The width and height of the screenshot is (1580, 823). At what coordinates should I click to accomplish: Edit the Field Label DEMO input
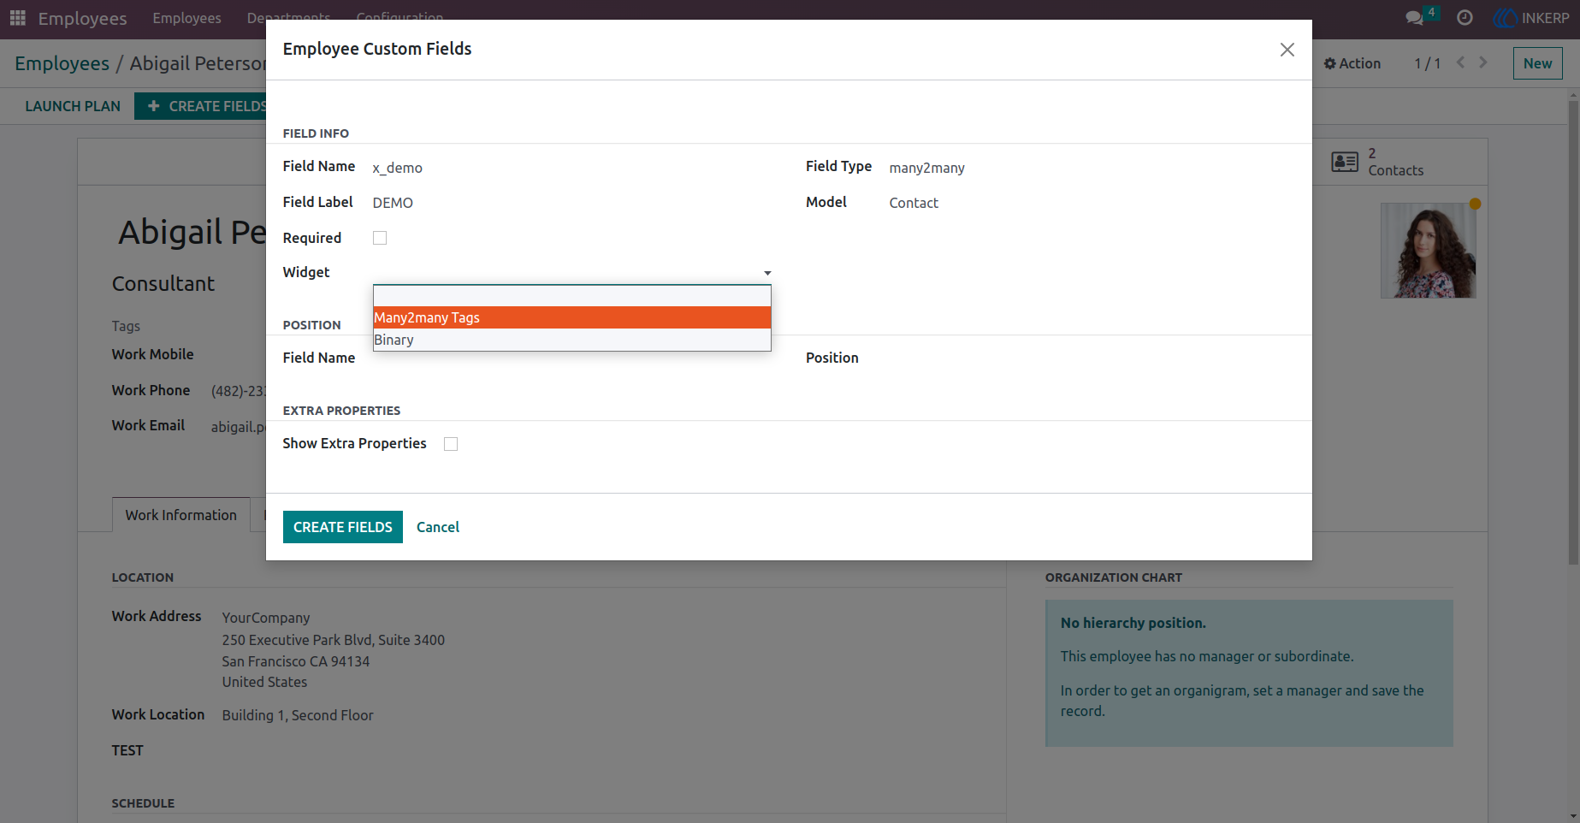point(572,203)
